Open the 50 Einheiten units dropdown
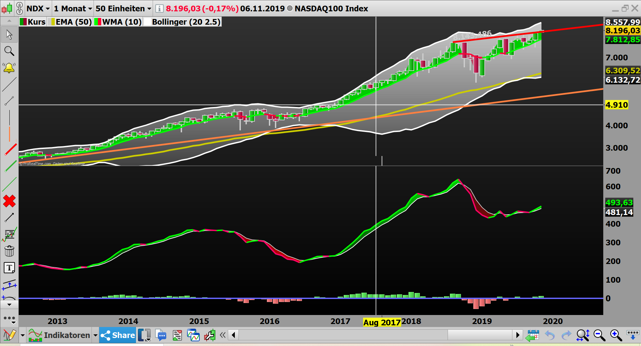The width and height of the screenshot is (641, 346). coord(123,8)
